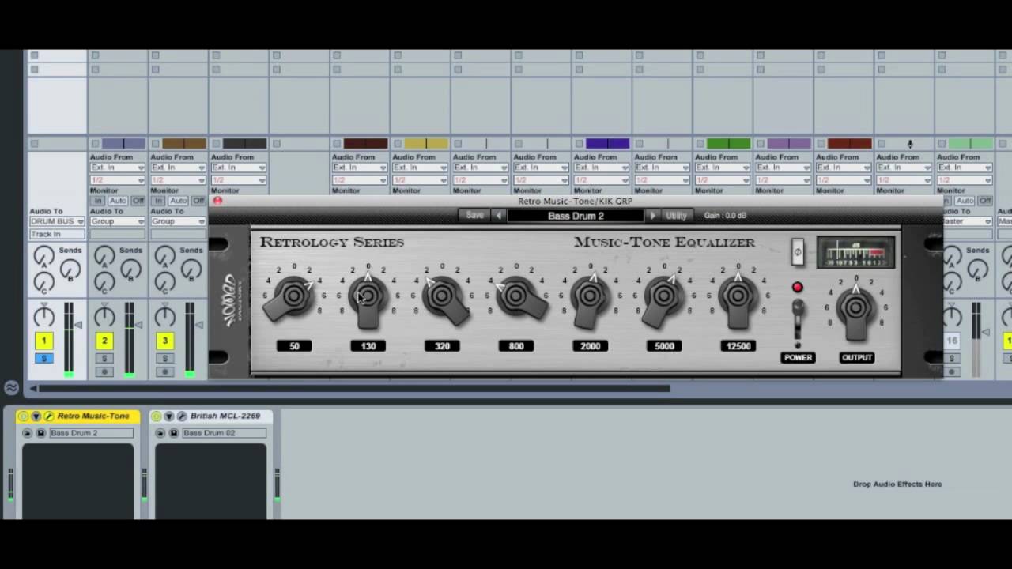Solo track 3
This screenshot has height=569, width=1012.
click(164, 359)
